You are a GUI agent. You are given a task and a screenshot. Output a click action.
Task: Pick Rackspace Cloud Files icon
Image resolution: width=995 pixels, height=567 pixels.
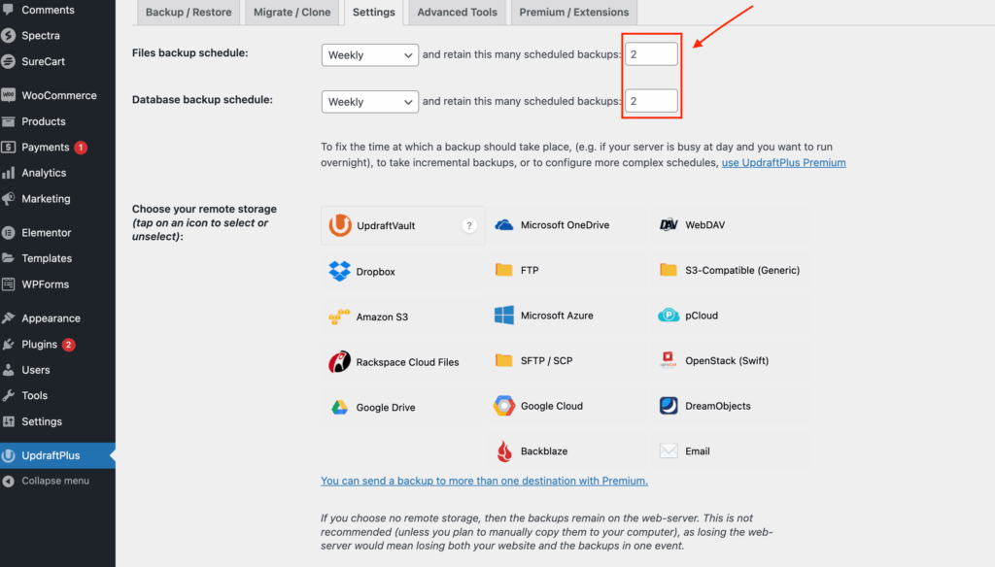(x=339, y=361)
